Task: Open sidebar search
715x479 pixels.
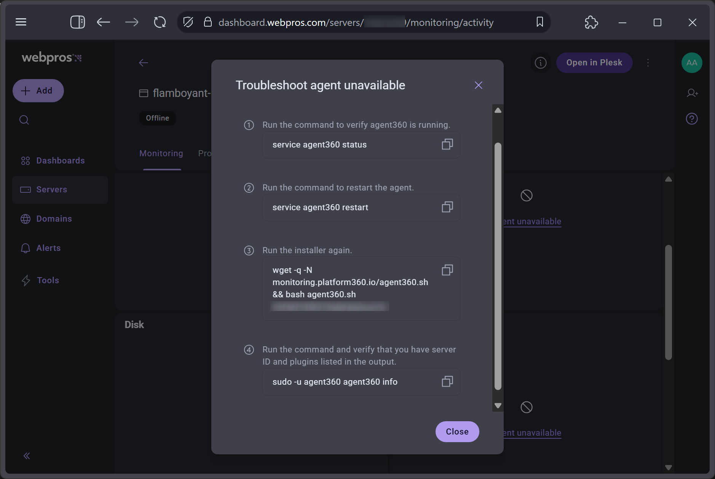Action: [24, 120]
